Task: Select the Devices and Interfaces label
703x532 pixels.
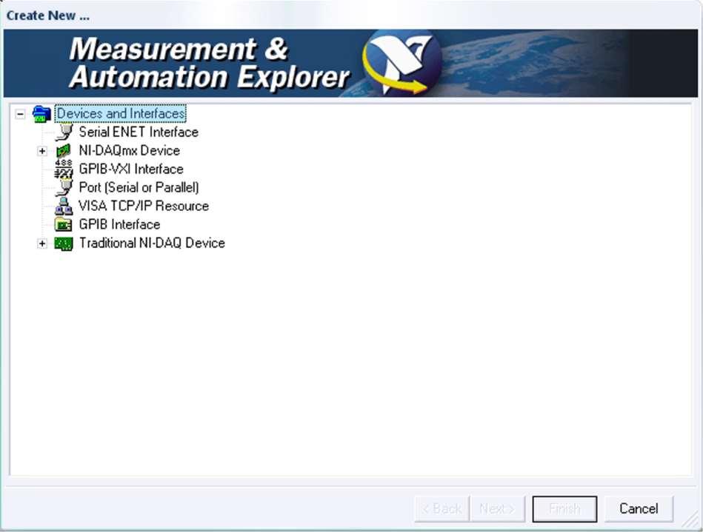Action: coord(121,114)
